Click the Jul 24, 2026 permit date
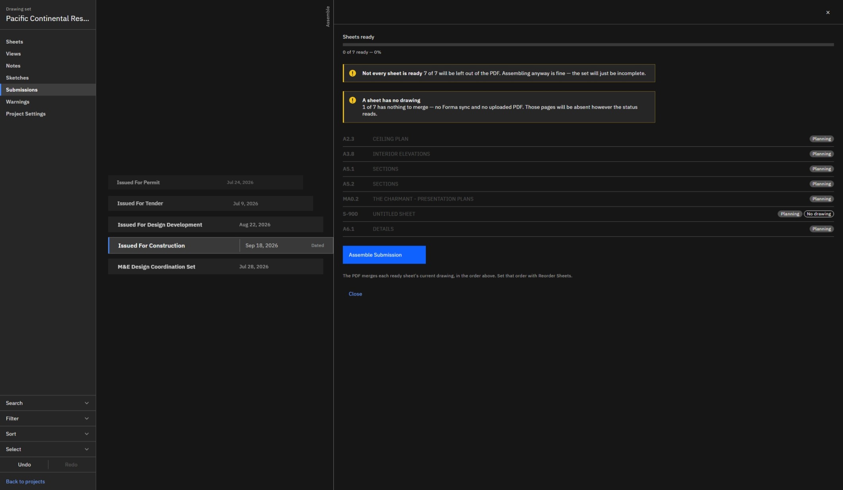This screenshot has width=843, height=490. 240,182
